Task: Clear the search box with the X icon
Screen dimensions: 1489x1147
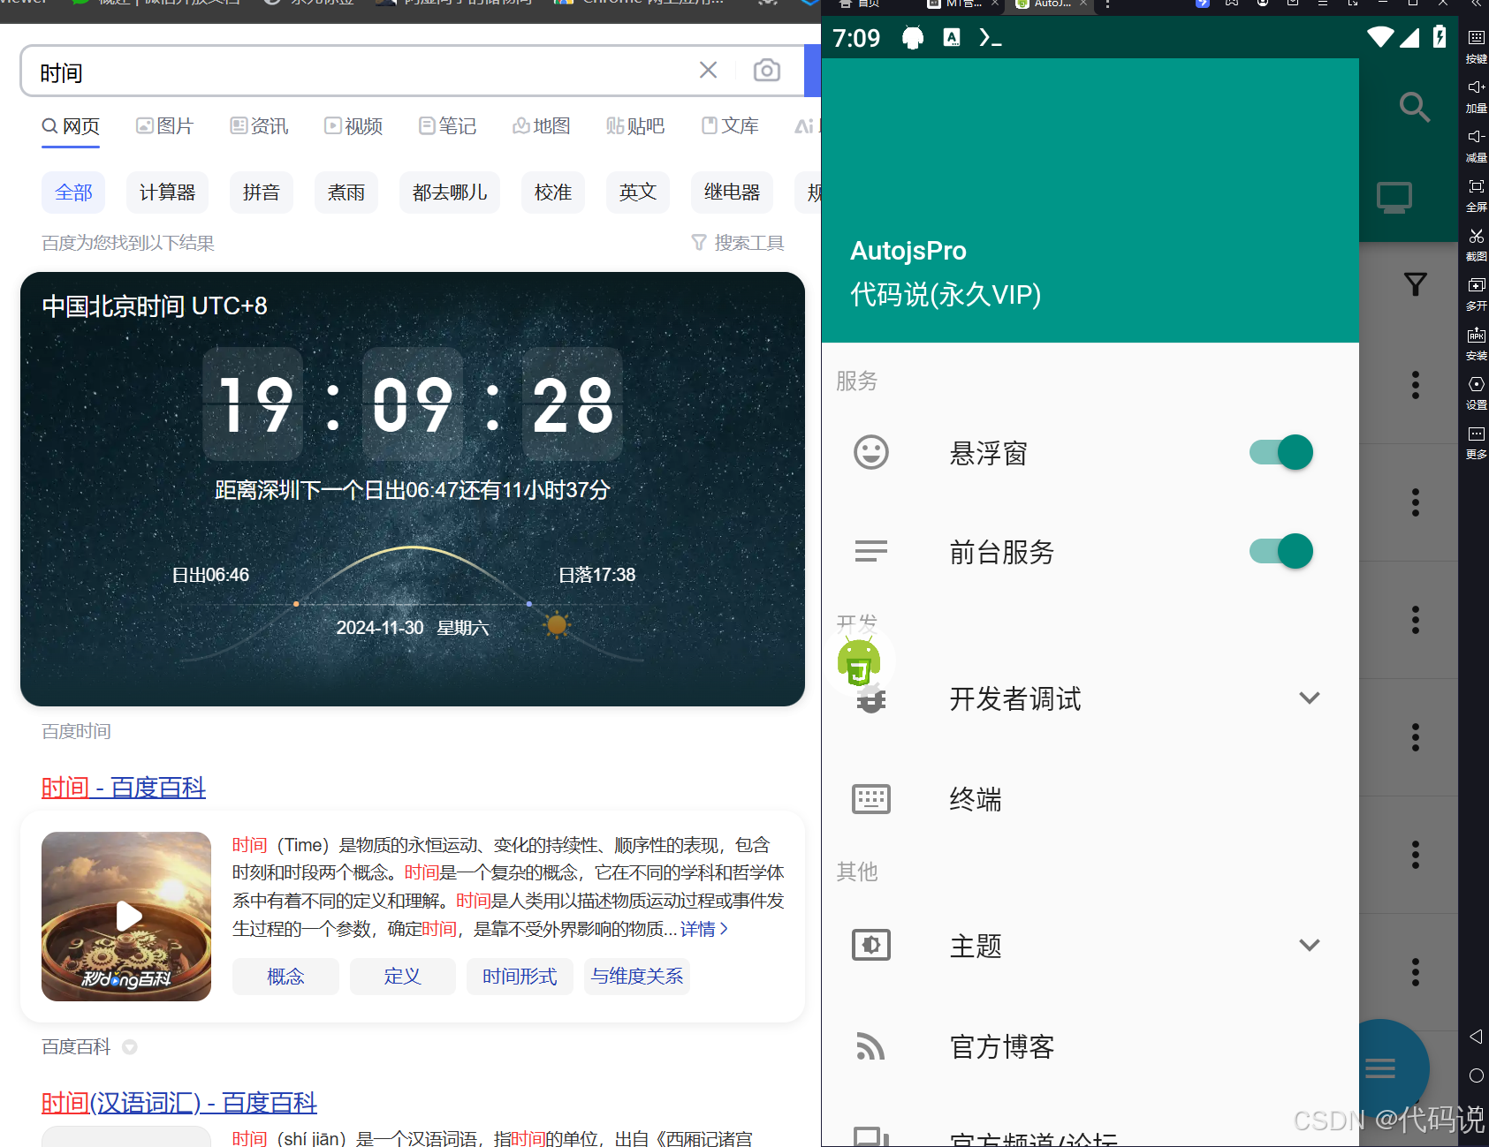Action: pyautogui.click(x=707, y=70)
